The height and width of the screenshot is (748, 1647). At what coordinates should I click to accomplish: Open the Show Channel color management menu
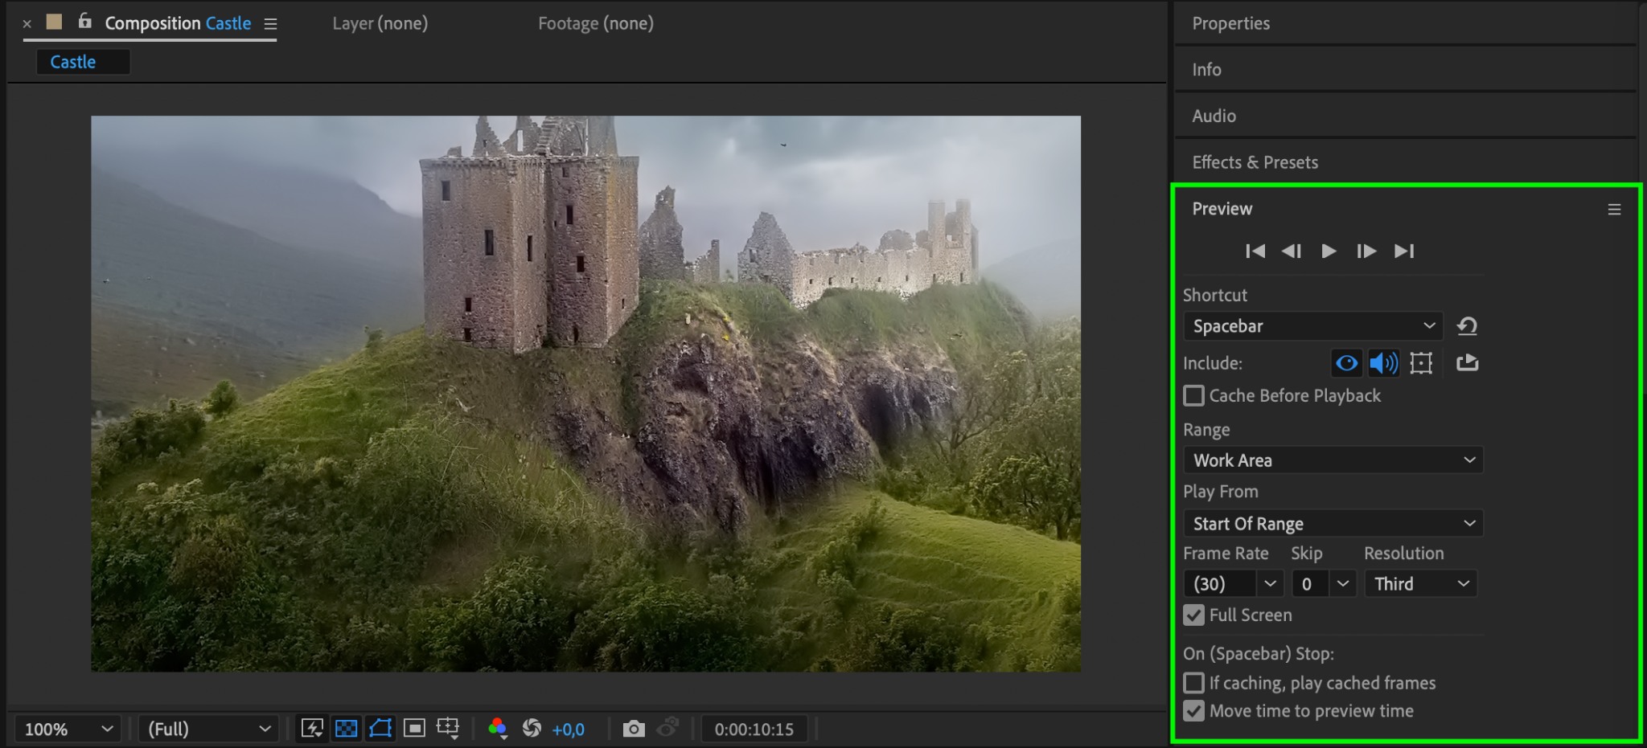click(x=498, y=729)
